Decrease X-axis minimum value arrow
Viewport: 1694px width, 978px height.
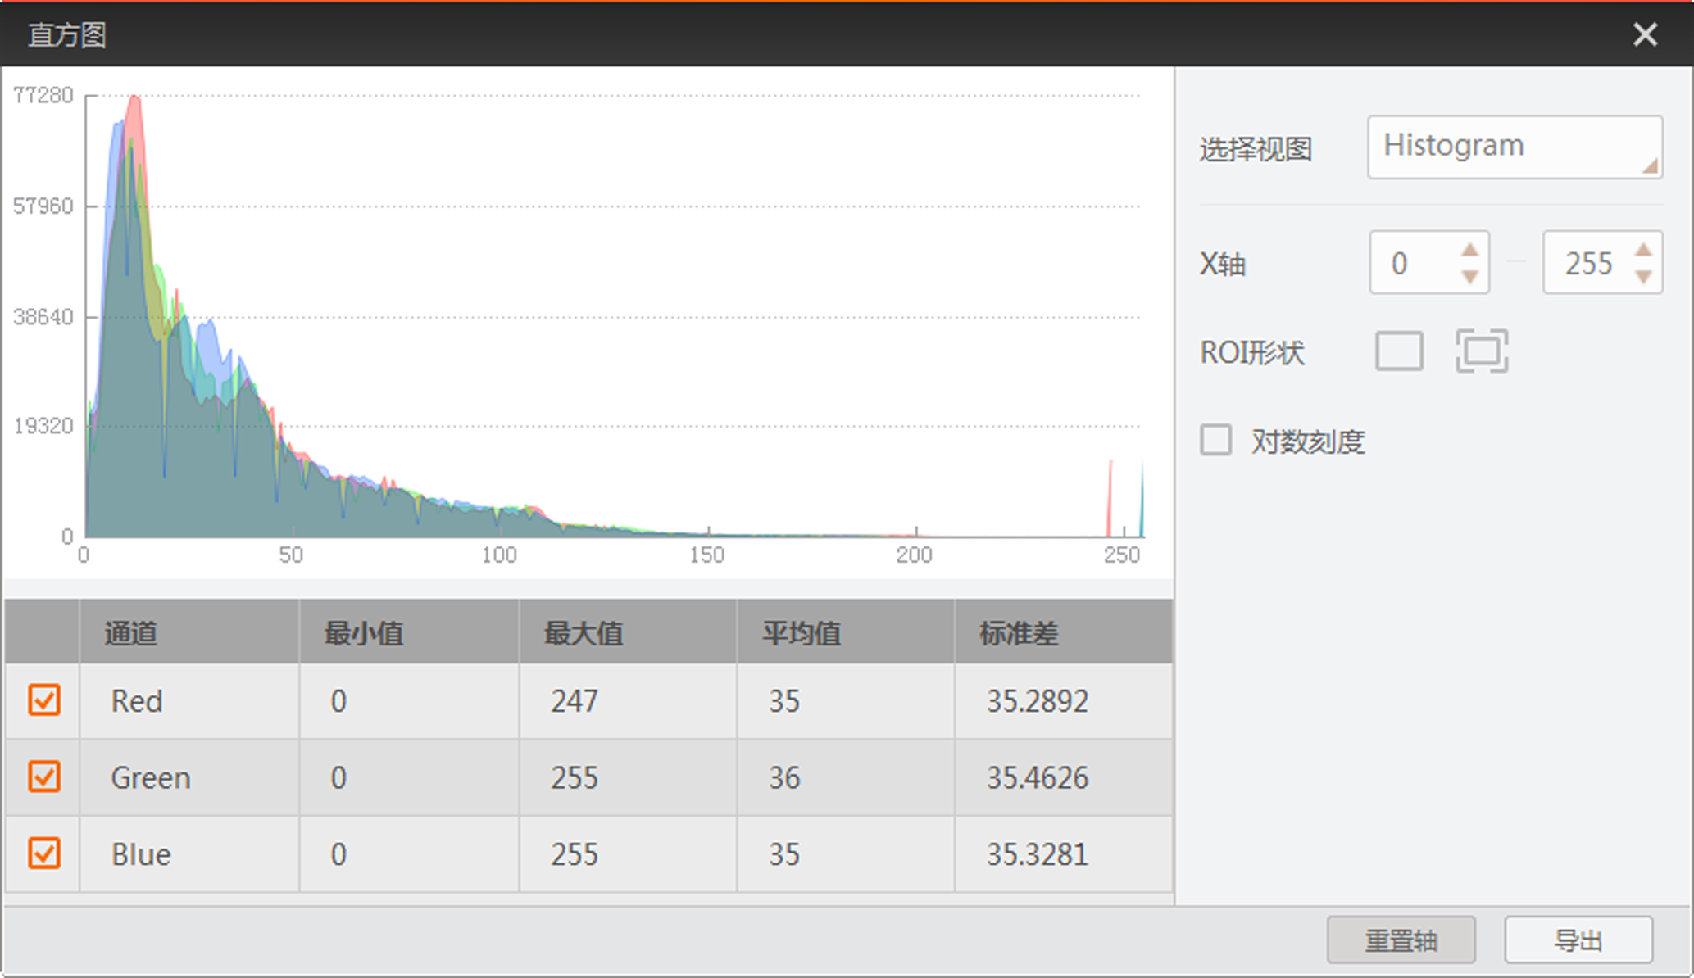pyautogui.click(x=1470, y=277)
